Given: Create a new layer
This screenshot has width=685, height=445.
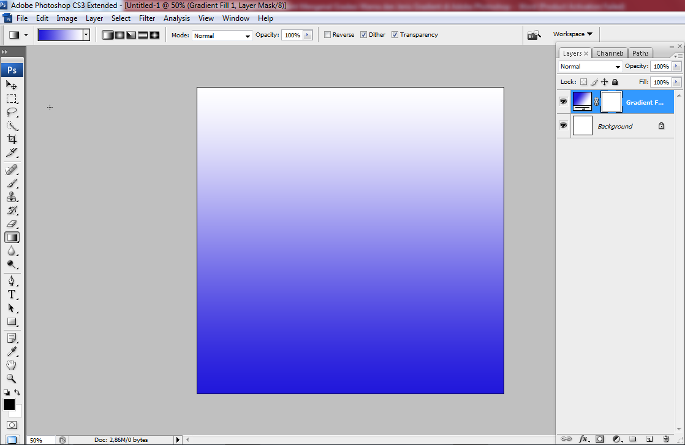Looking at the screenshot, I should tap(649, 439).
